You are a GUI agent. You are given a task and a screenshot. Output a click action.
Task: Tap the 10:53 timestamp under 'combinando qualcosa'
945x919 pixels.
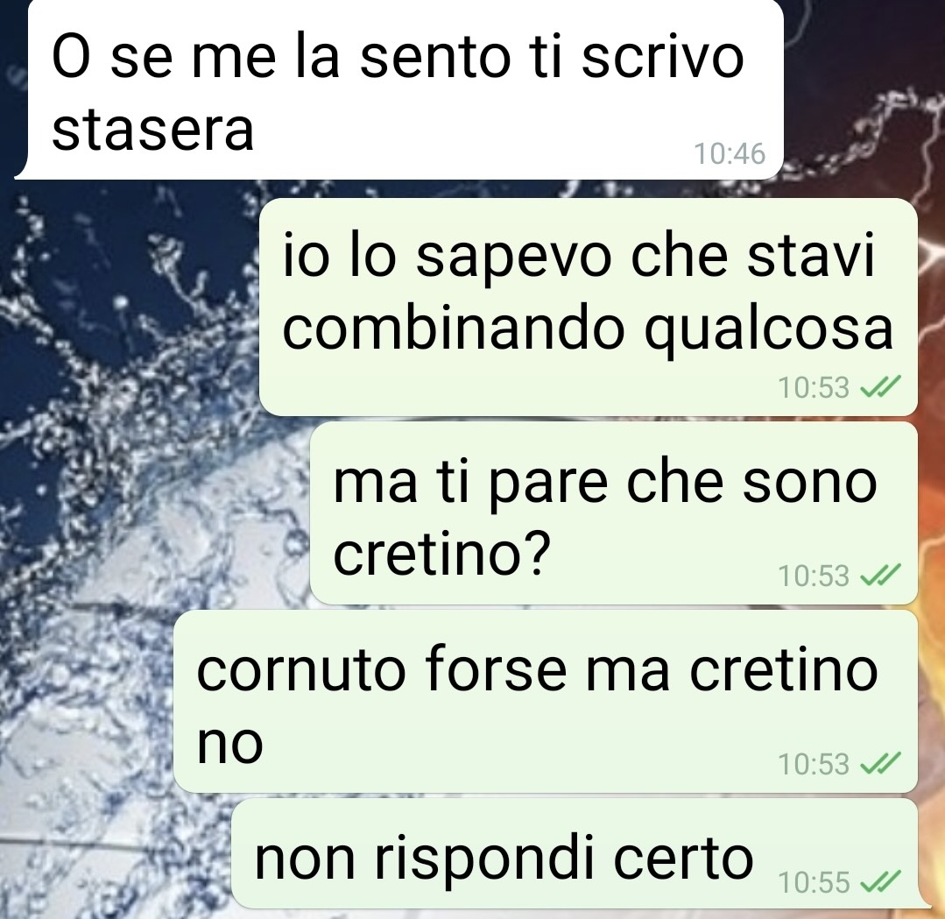814,387
